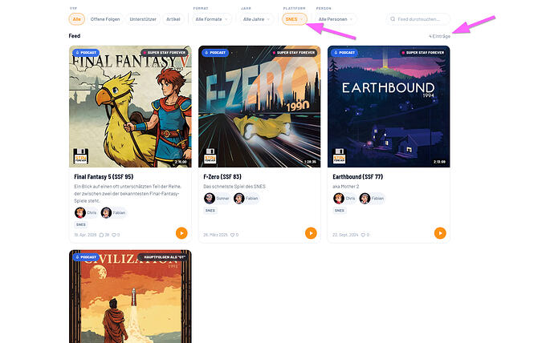
Task: Focus the Feed durchsuchen search field
Action: [x=418, y=19]
